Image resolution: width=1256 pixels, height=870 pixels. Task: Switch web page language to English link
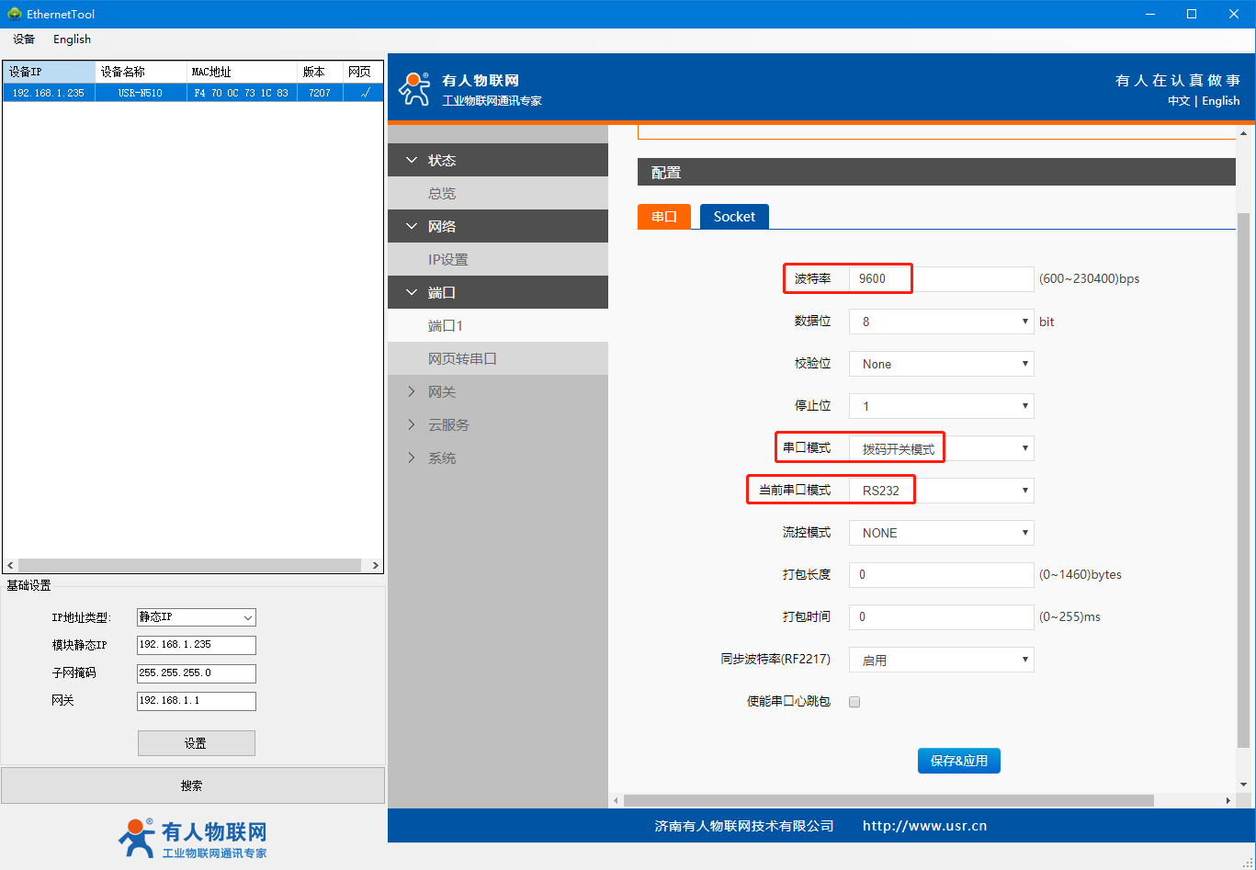coord(1220,101)
